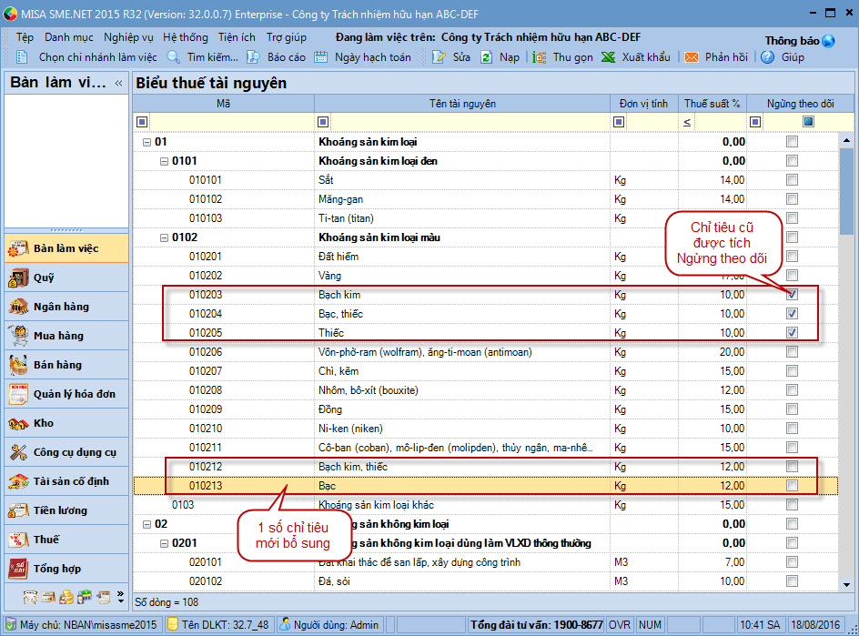Click the Giúp help icon

click(x=767, y=57)
